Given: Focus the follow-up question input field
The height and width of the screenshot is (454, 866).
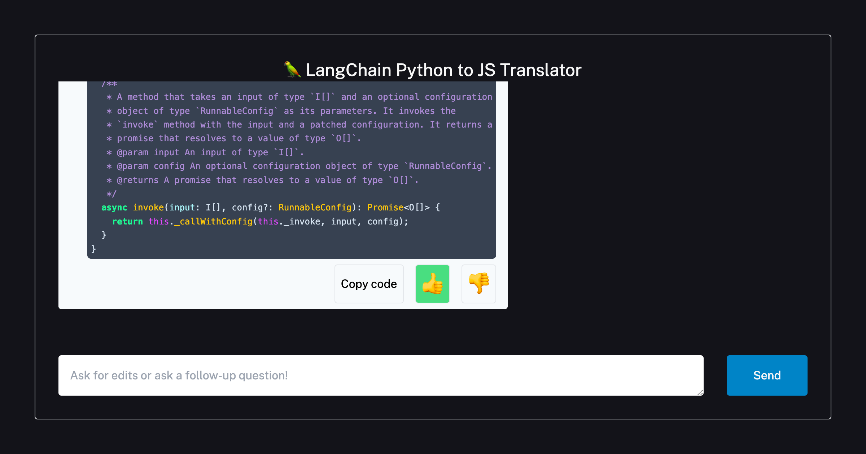Looking at the screenshot, I should pos(381,375).
